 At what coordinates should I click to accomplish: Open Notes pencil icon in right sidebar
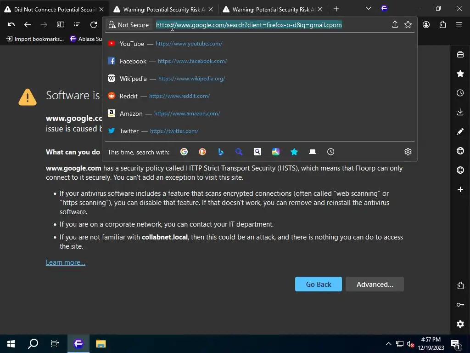(460, 131)
